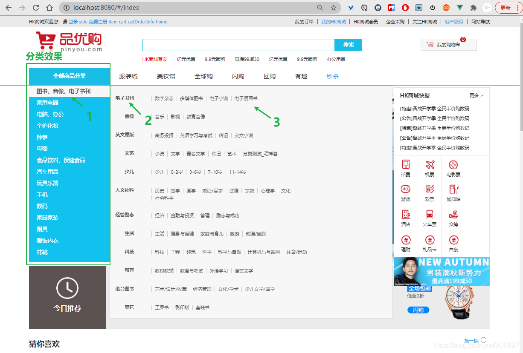Expand the 全部商品分类 category menu

coord(68,75)
